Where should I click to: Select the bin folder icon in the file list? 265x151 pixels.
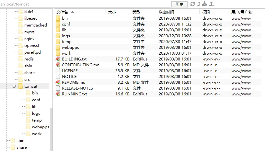pos(58,18)
